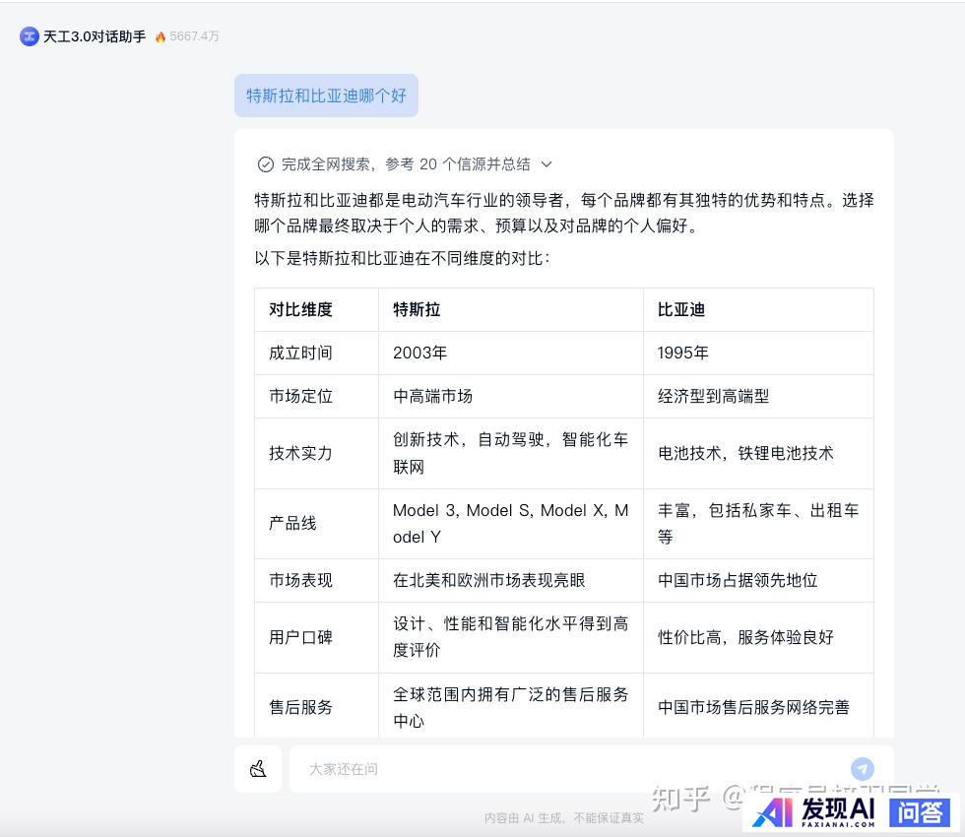Click the 对比维度 table header
This screenshot has height=837, width=965.
[x=301, y=309]
